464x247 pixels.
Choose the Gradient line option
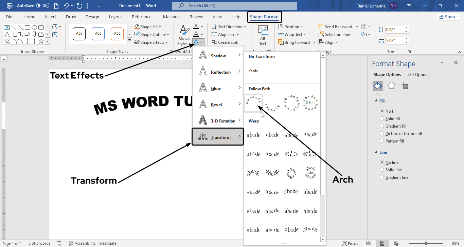pyautogui.click(x=382, y=177)
